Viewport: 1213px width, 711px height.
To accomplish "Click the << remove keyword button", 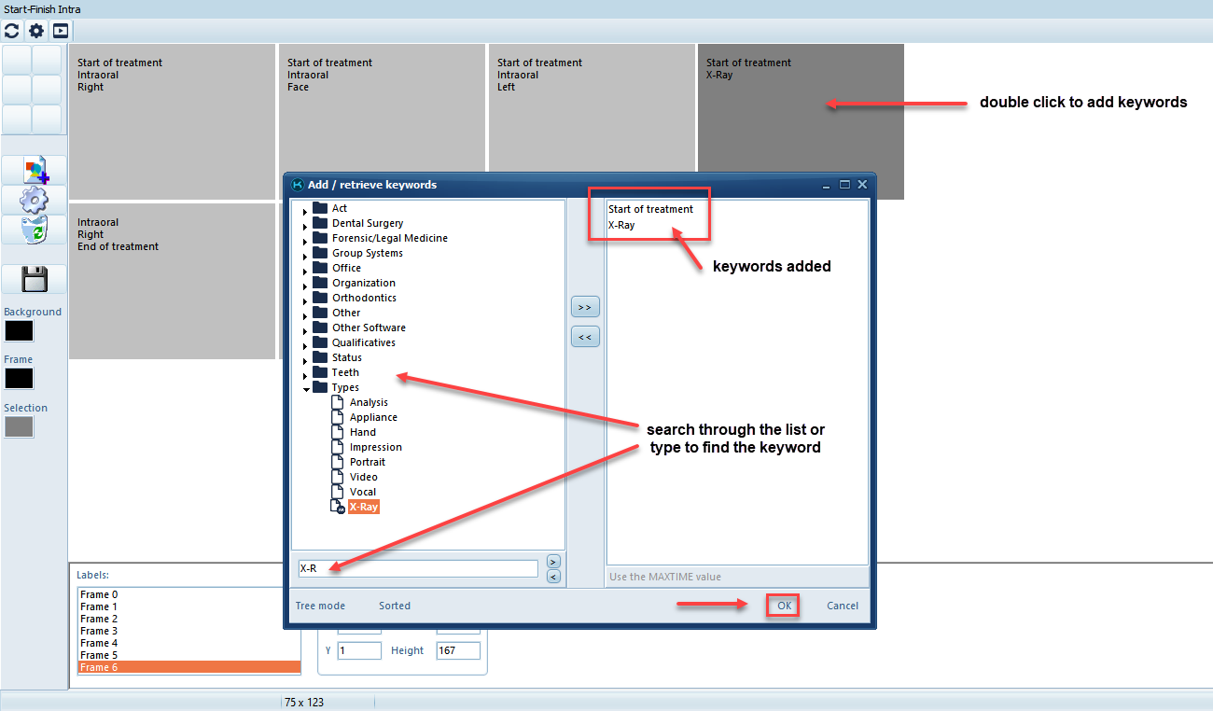I will [x=585, y=337].
